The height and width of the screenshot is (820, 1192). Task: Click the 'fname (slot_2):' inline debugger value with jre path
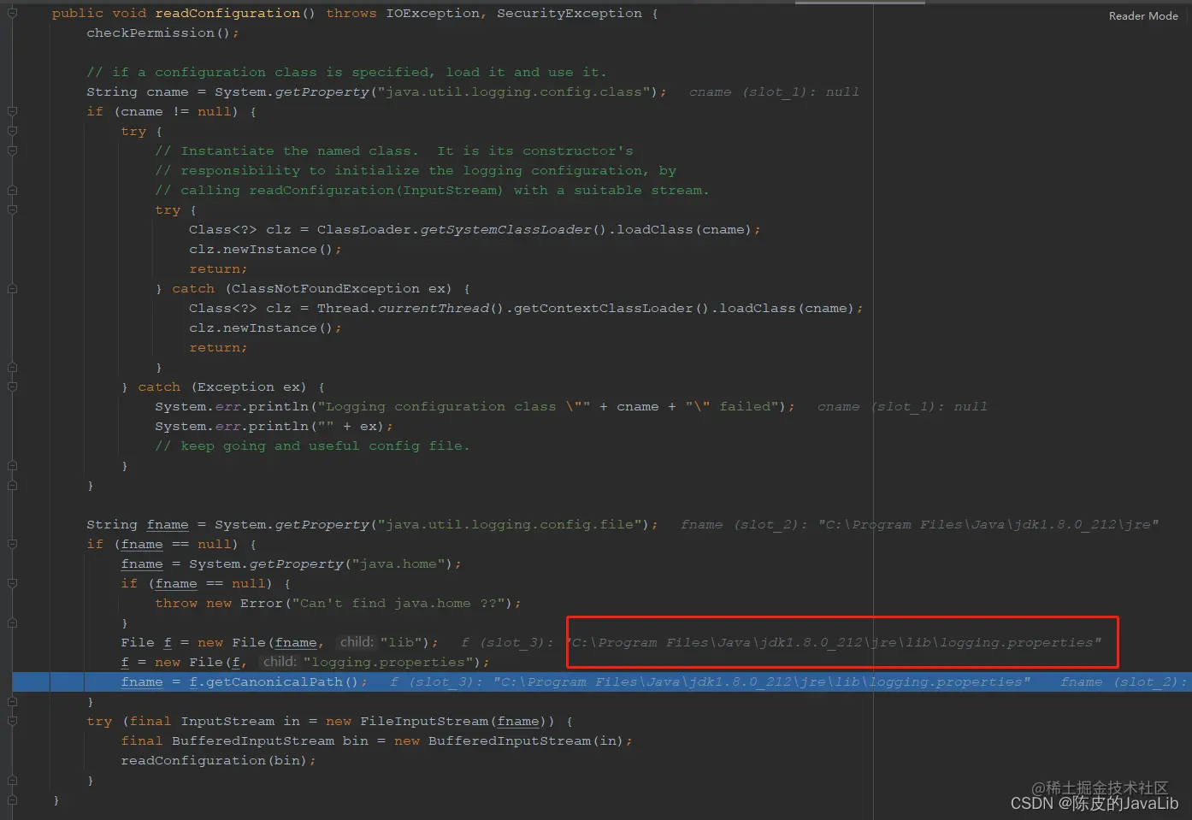pyautogui.click(x=919, y=525)
